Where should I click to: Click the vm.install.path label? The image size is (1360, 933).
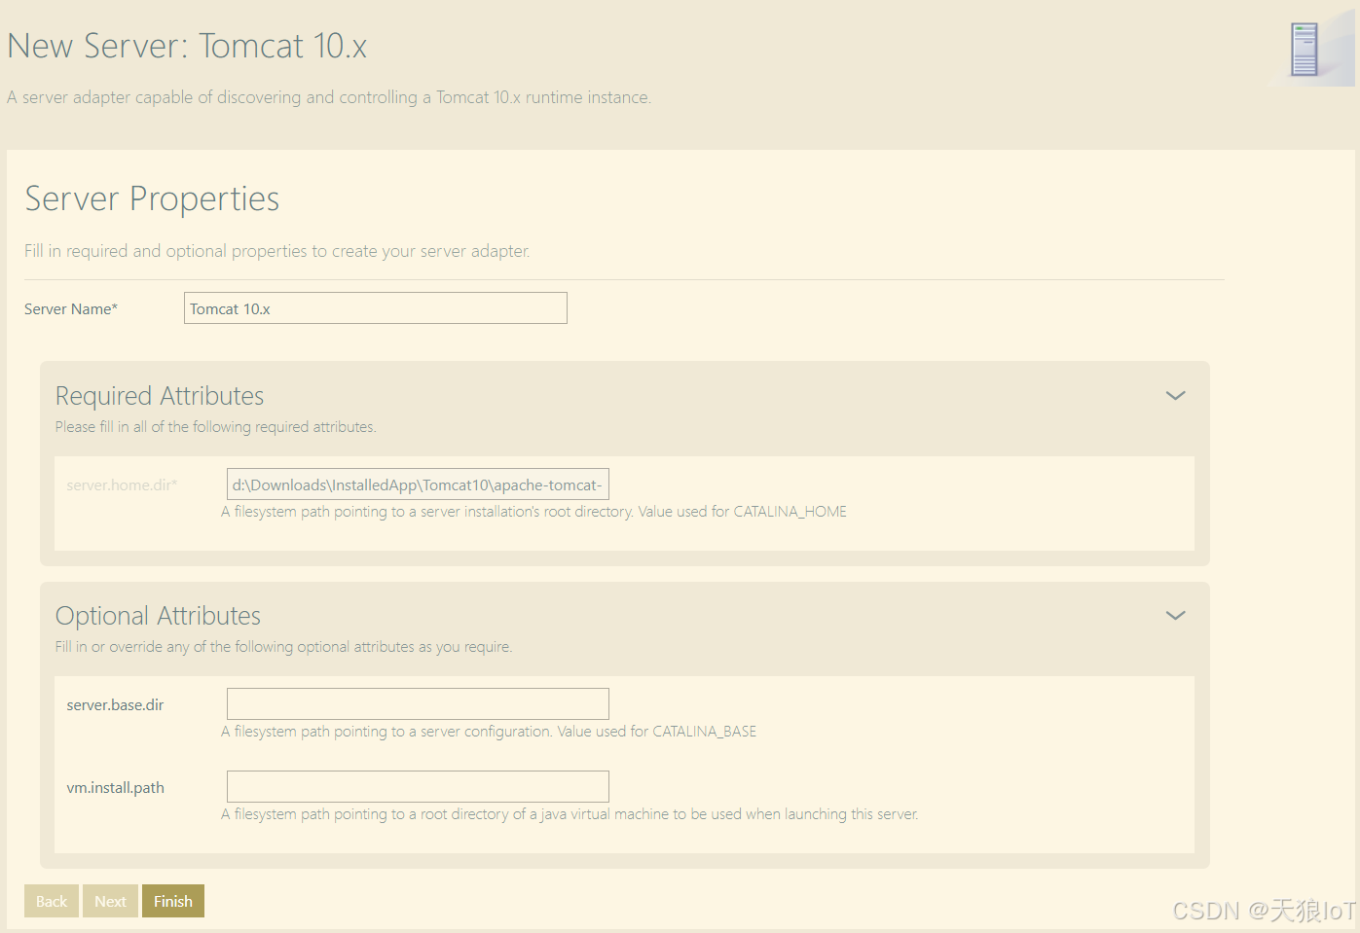[115, 787]
